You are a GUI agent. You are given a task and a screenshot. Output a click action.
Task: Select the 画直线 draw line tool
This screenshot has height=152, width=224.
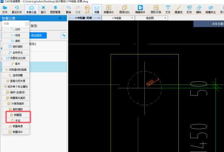pyautogui.click(x=178, y=9)
